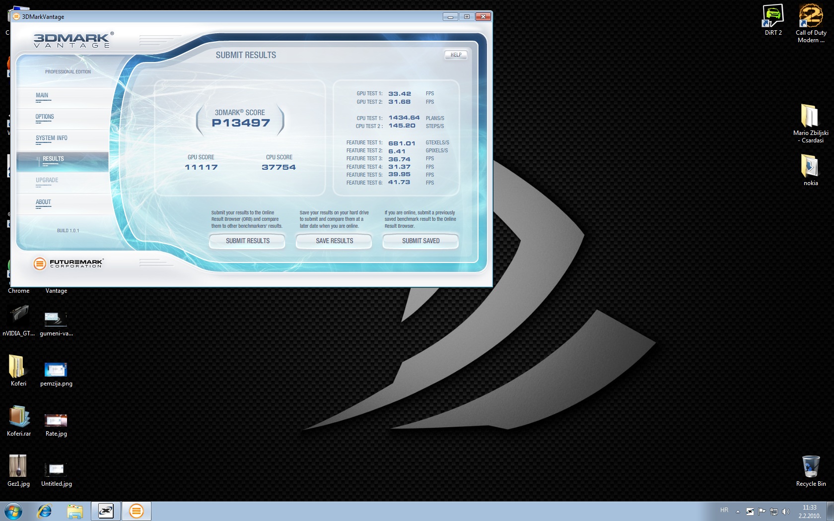Screen dimensions: 834x521
Task: Select the RESULTS section in sidebar
Action: coord(63,162)
